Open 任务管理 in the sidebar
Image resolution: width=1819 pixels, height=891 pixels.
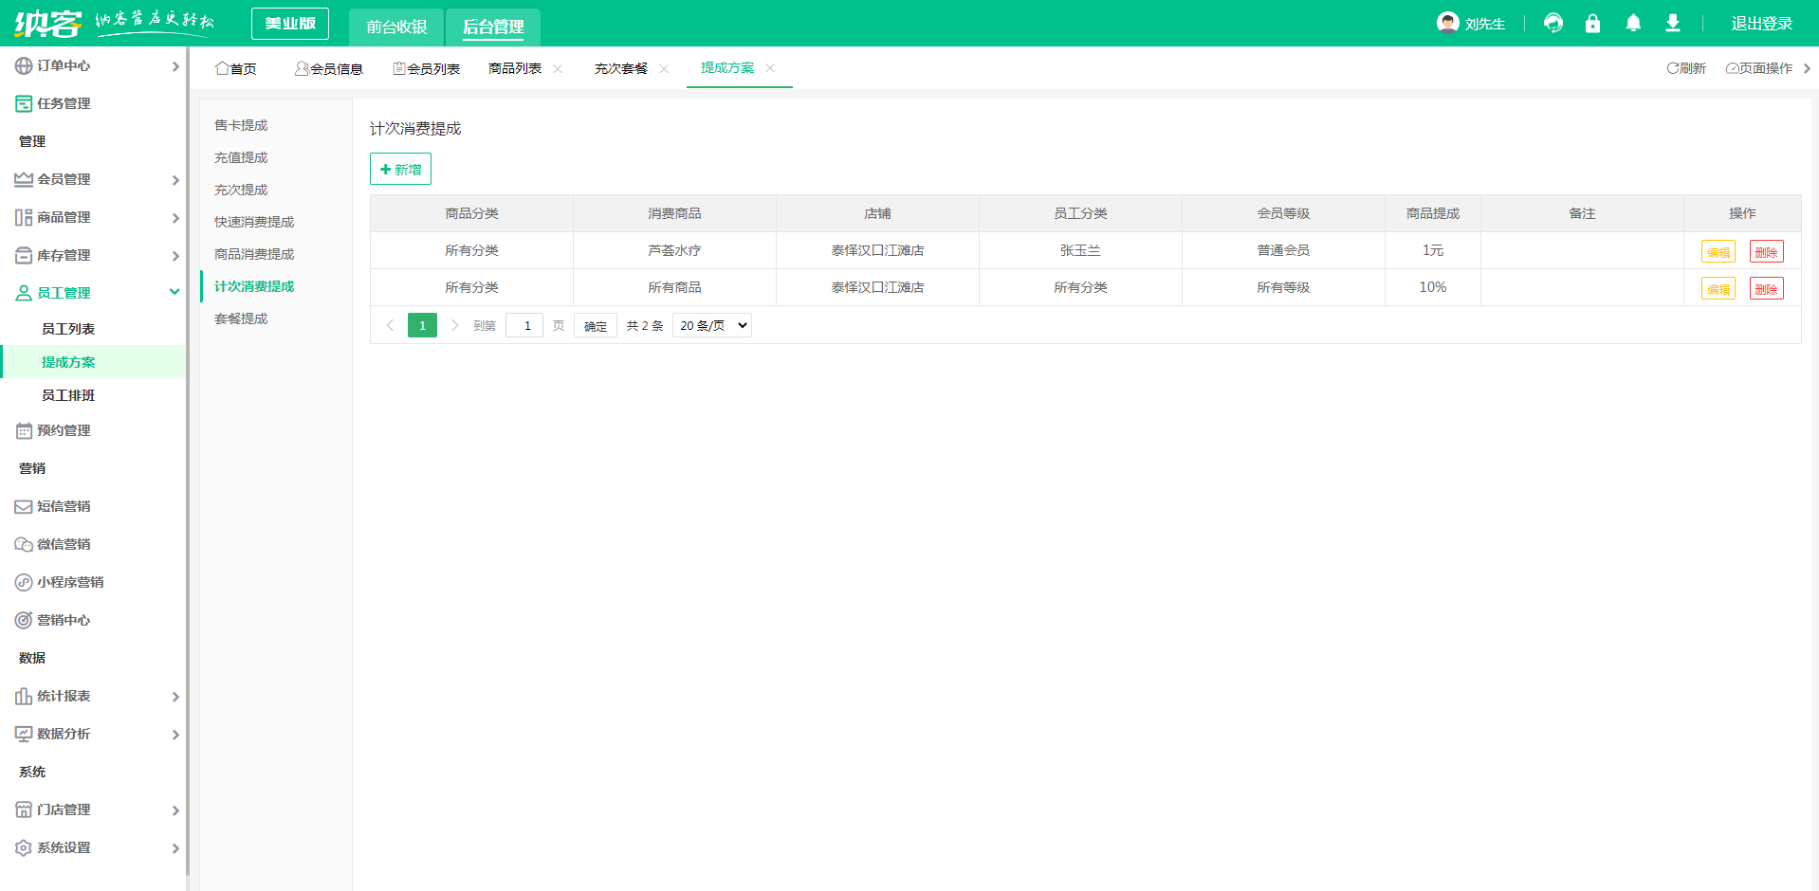[x=64, y=103]
